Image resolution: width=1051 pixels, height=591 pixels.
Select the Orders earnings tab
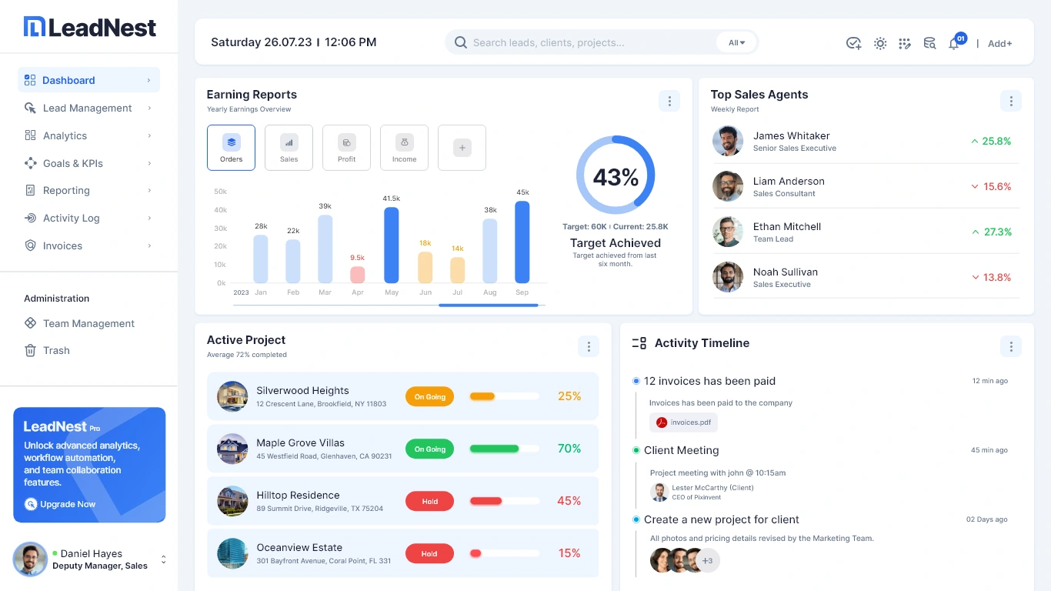231,148
